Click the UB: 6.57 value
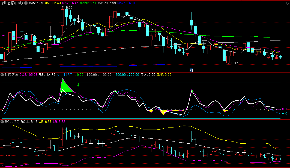This screenshot has height=168, width=290. [45, 122]
